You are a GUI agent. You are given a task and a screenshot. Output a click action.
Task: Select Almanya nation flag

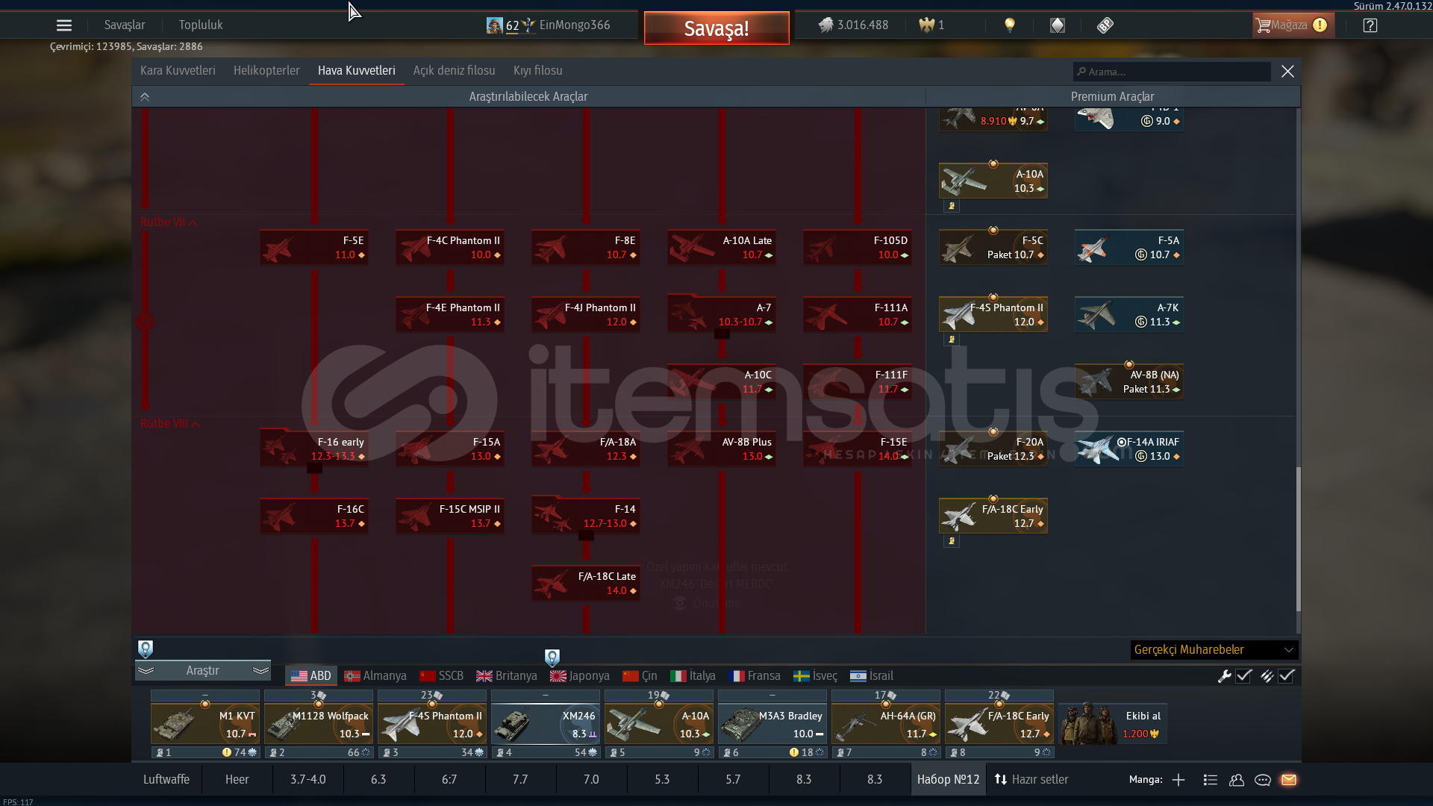(x=375, y=676)
